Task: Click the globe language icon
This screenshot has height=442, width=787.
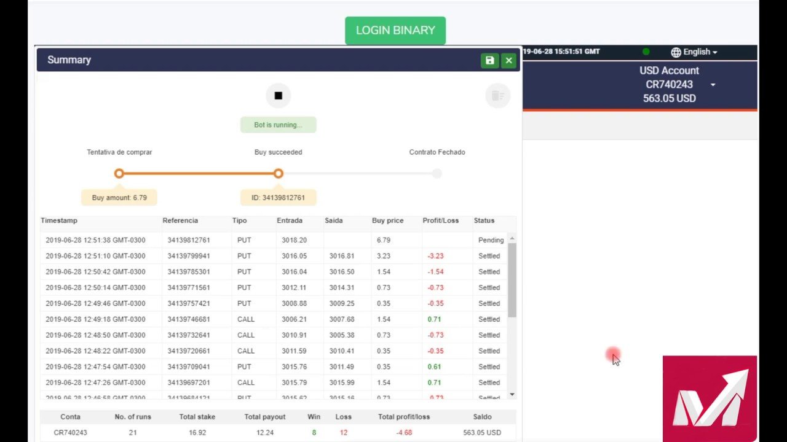Action: pyautogui.click(x=676, y=52)
